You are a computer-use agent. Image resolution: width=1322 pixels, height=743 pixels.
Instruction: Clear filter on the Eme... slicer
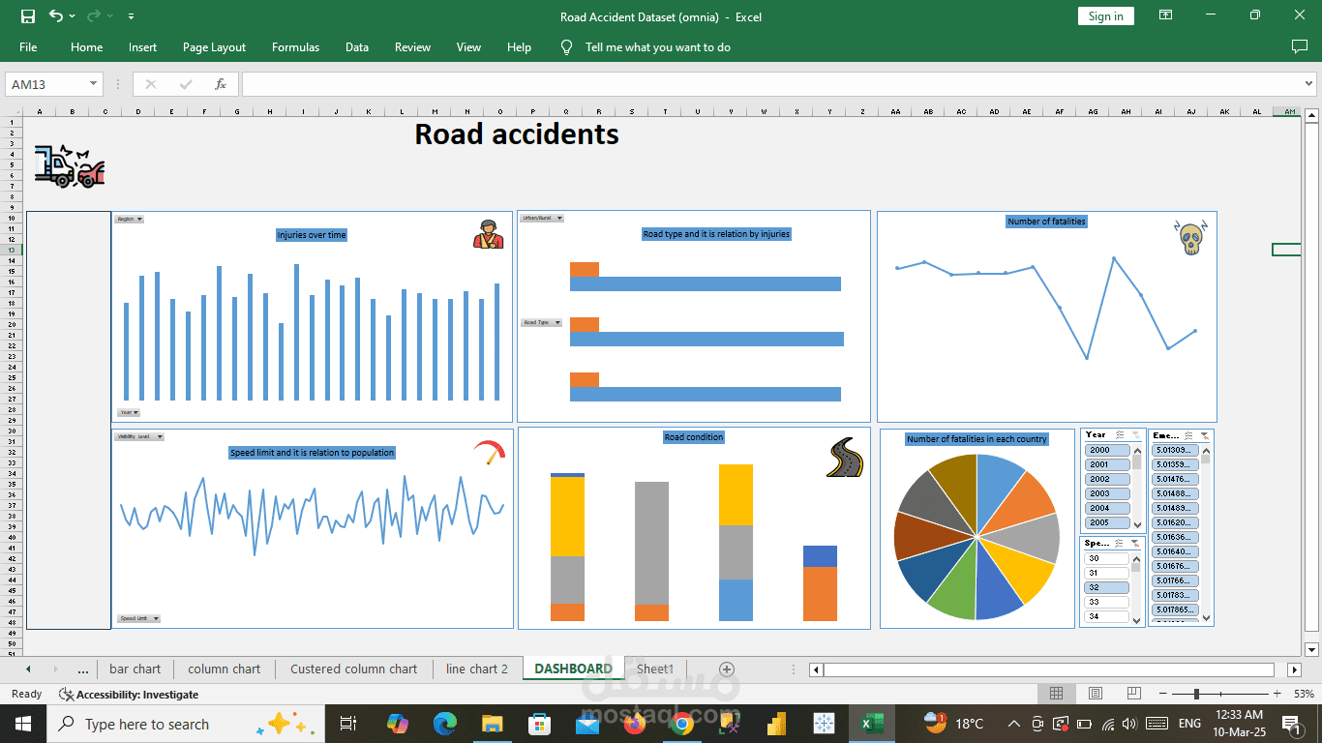click(x=1204, y=435)
